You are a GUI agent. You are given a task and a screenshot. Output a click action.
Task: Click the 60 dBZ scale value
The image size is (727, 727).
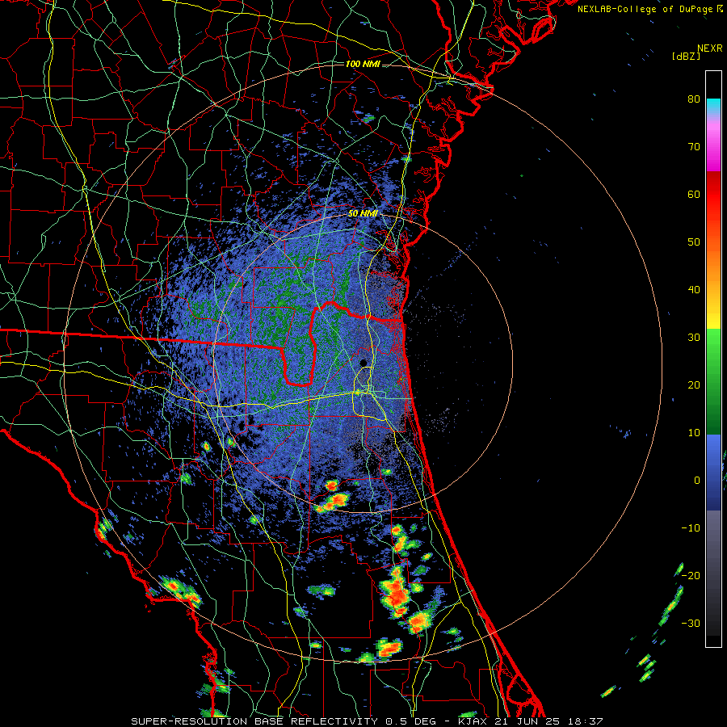tap(694, 194)
